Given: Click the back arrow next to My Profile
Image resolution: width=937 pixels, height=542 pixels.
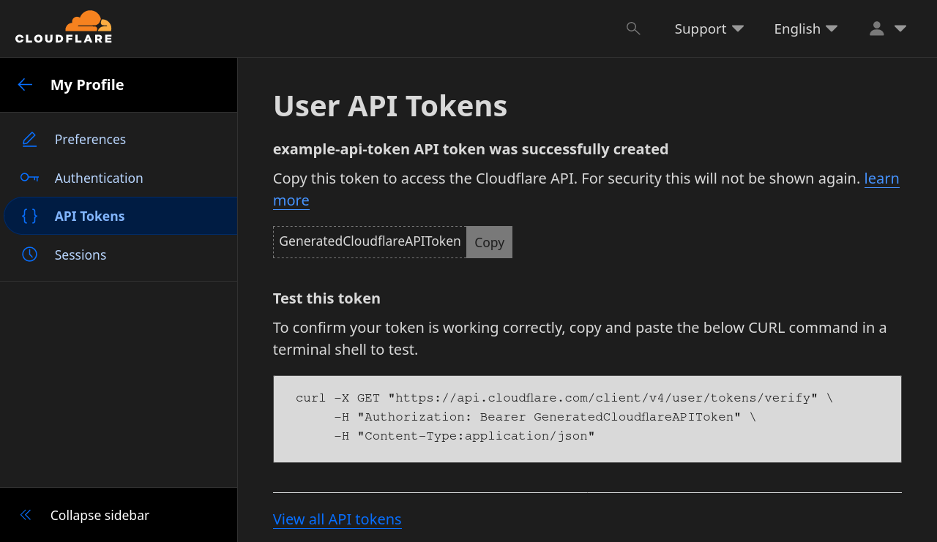Looking at the screenshot, I should coord(25,84).
